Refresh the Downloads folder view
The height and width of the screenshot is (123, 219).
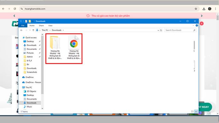click(x=161, y=30)
